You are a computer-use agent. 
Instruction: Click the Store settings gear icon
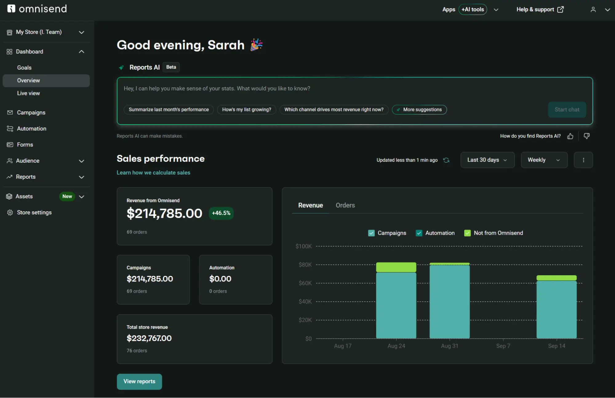[x=10, y=213]
